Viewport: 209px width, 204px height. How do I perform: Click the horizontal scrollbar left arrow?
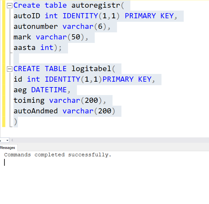click(12, 140)
